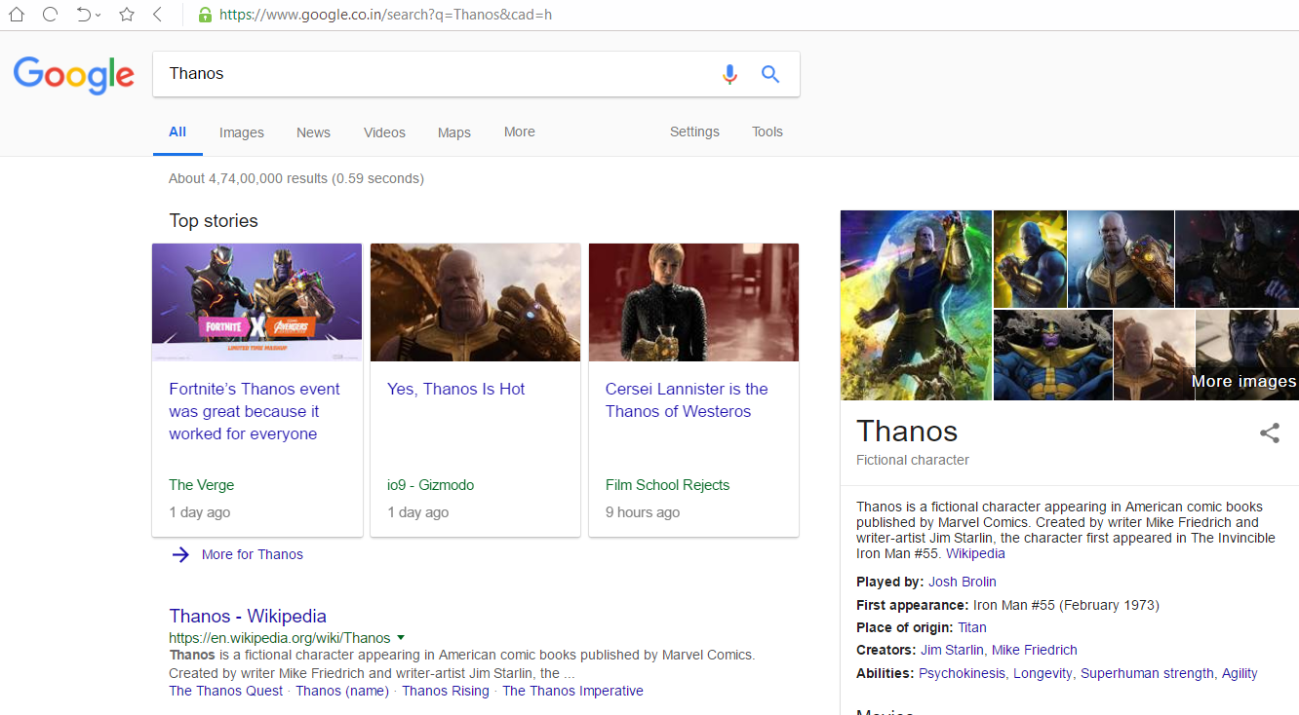Open the Maps tab
1299x715 pixels.
click(454, 132)
